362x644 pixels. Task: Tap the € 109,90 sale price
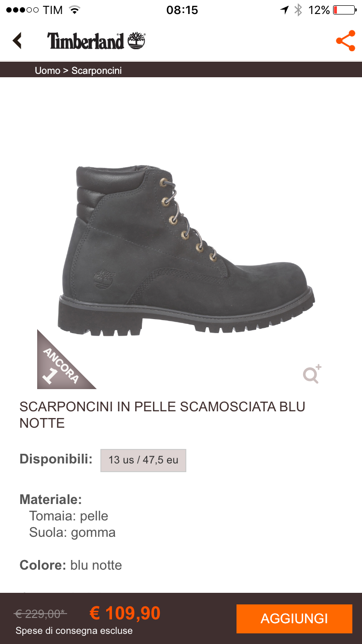[125, 613]
